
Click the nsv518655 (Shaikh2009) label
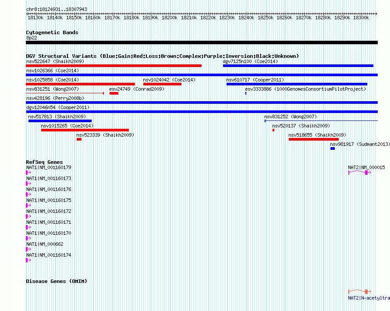(317, 135)
